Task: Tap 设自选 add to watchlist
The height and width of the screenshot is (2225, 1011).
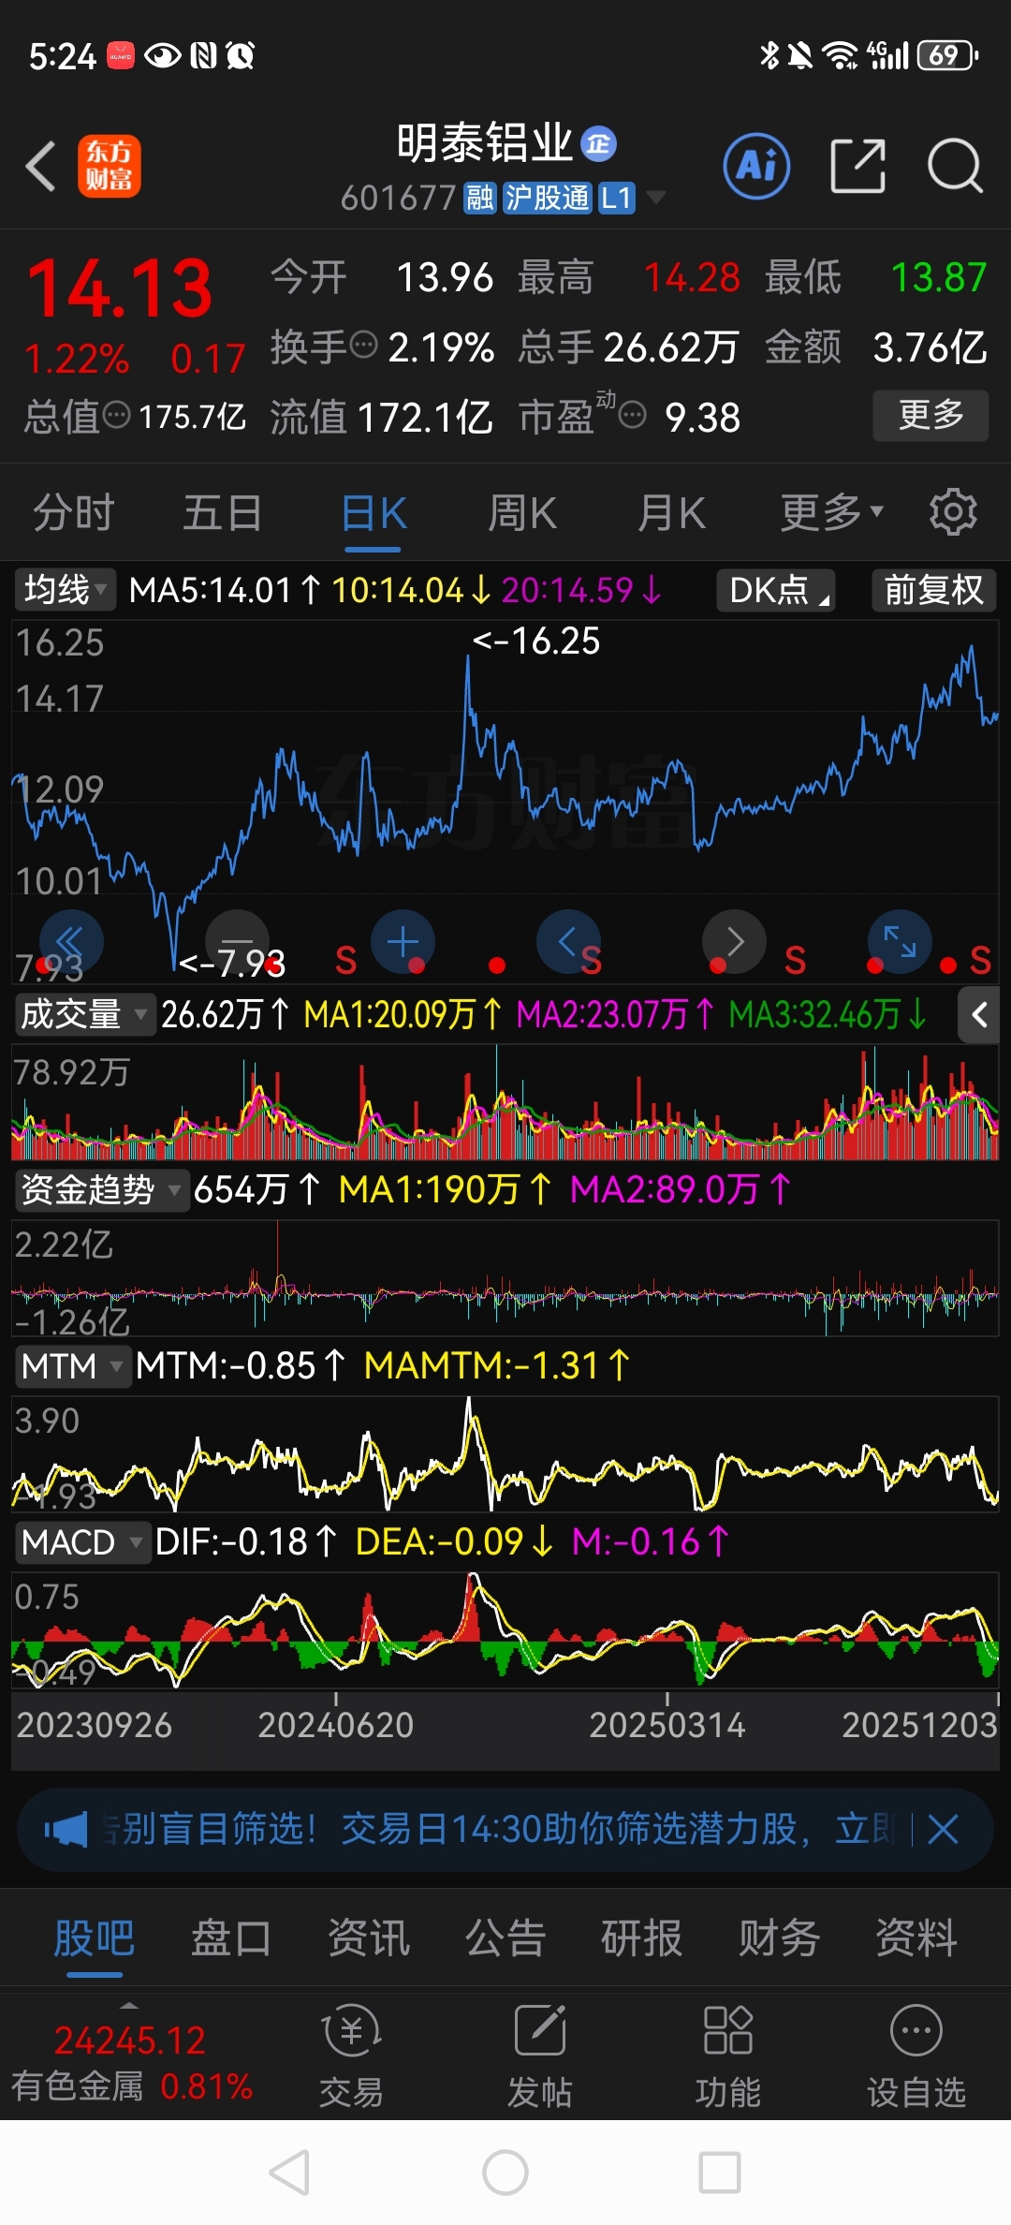Action: [x=916, y=2056]
